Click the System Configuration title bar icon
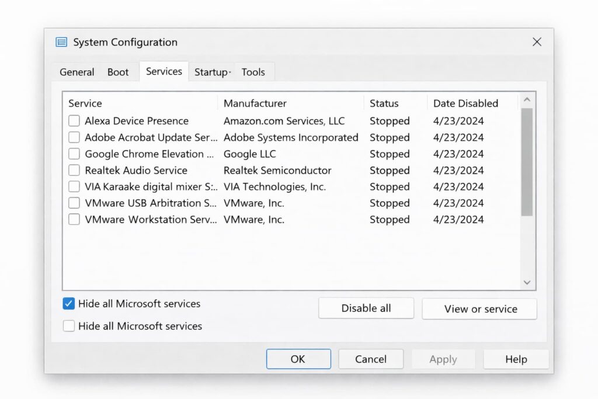598x399 pixels. (61, 42)
